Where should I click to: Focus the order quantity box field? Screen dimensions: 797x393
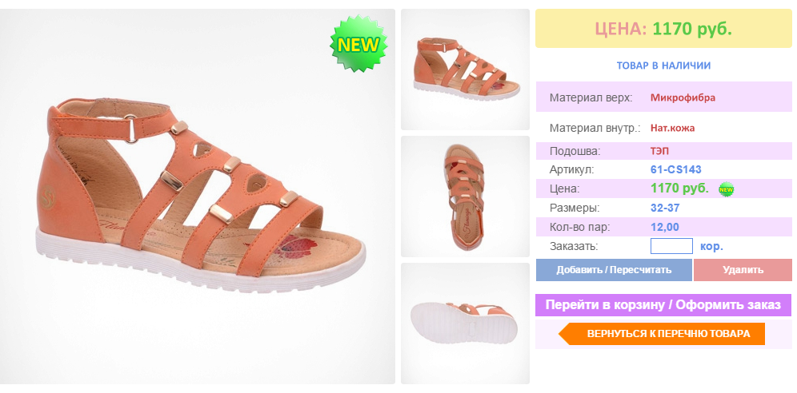pyautogui.click(x=671, y=247)
